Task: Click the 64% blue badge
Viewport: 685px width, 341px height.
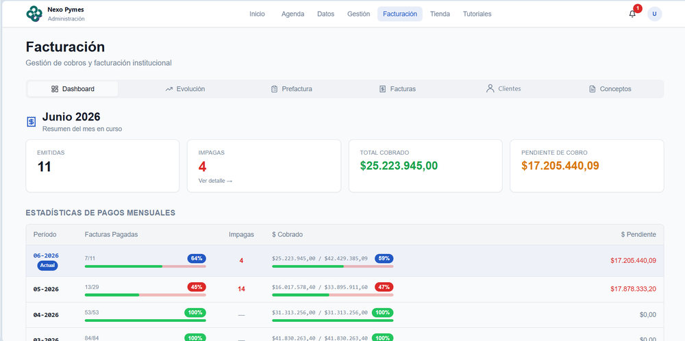Action: [197, 258]
